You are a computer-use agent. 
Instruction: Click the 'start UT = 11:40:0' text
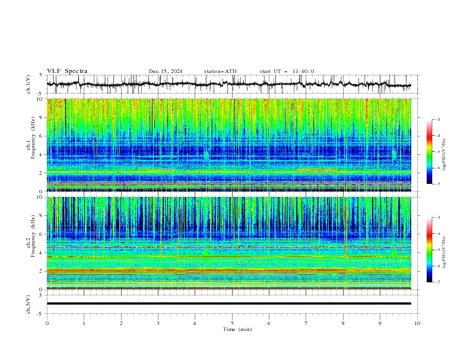coord(287,71)
